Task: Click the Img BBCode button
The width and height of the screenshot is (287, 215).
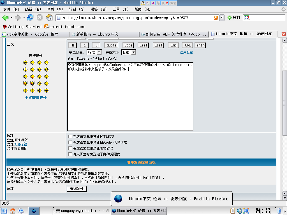Action: pos(173,45)
